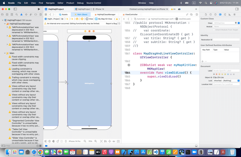Viewport: 241px width, 157px height.
Task: Open the Breakpoint navigator icon
Action: pos(36,14)
